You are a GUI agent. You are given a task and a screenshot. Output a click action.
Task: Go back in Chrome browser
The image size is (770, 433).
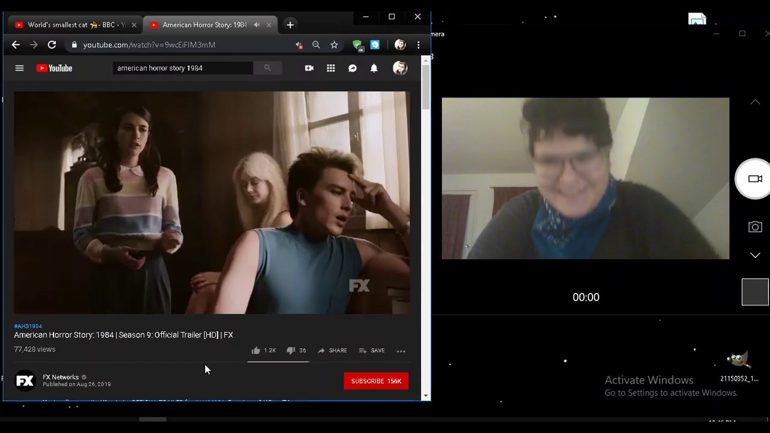pos(16,45)
